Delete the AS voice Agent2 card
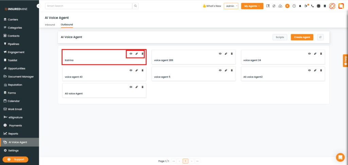This screenshot has height=165, width=348. [x=321, y=70]
